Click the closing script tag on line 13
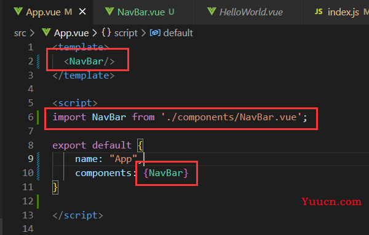The width and height of the screenshot is (369, 235). pyautogui.click(x=77, y=215)
